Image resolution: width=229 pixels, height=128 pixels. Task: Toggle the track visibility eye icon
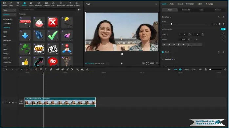(x=10, y=102)
